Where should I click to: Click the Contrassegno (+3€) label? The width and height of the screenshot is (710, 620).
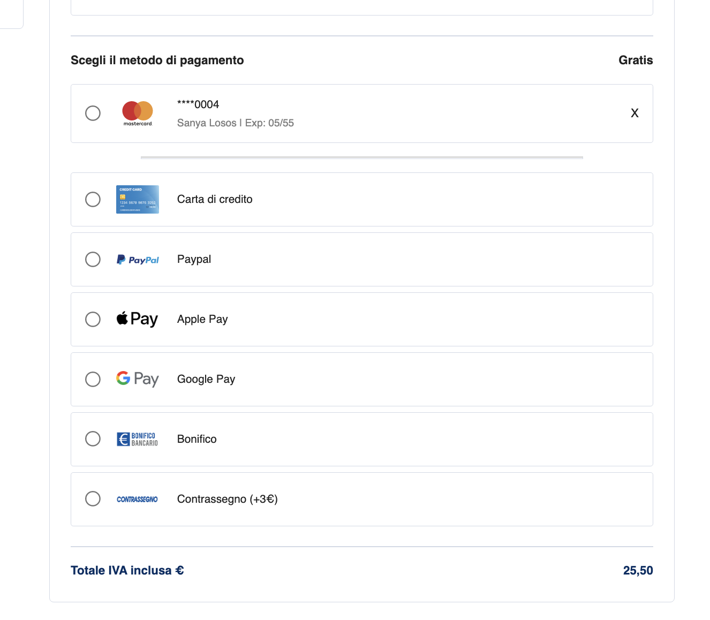click(x=227, y=499)
